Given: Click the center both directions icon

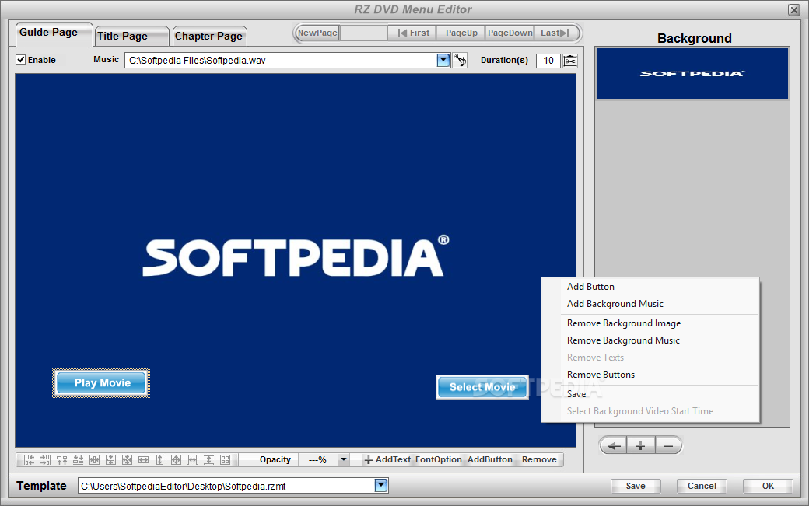Looking at the screenshot, I should pos(127,459).
